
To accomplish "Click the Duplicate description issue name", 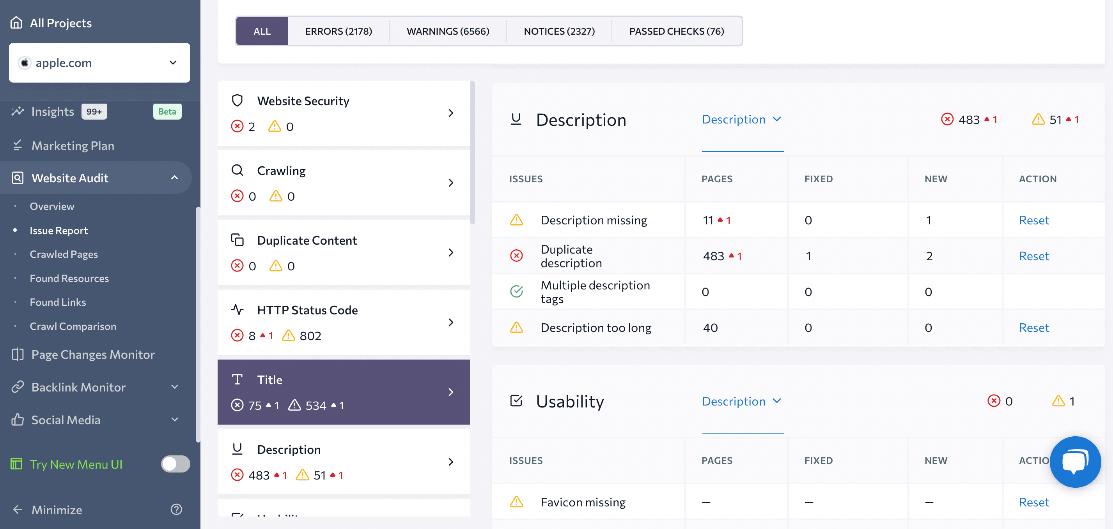I will pyautogui.click(x=571, y=256).
